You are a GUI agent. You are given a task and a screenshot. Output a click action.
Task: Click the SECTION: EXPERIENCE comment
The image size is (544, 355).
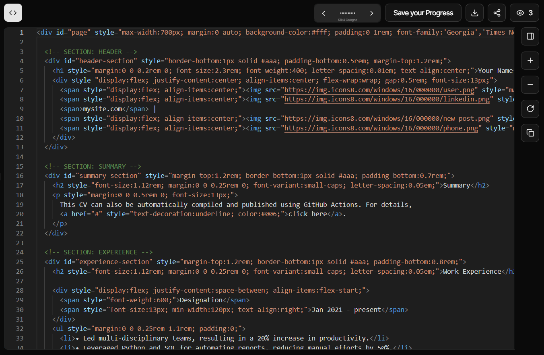99,252
